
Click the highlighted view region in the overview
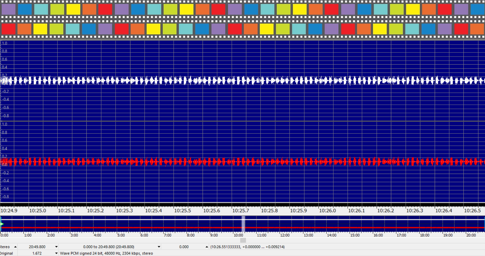[x=243, y=223]
